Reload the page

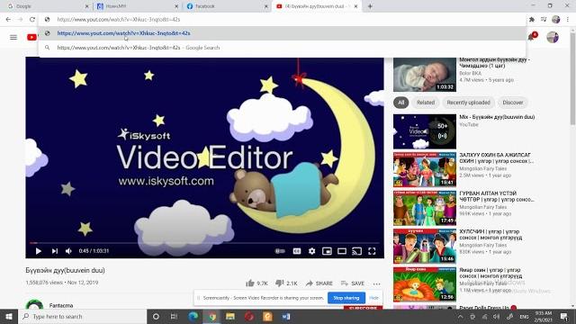pyautogui.click(x=32, y=19)
